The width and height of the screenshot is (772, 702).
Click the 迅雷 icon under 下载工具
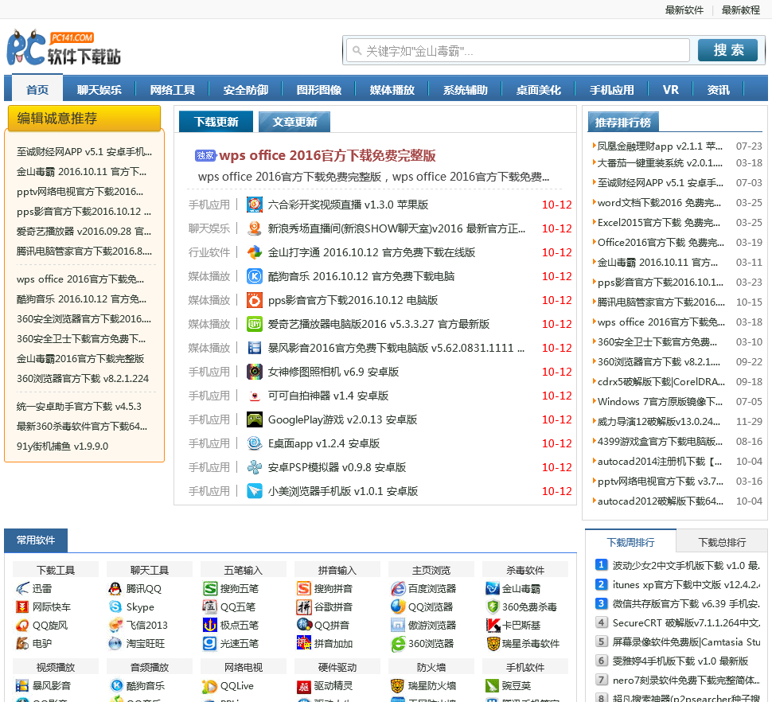pos(22,588)
